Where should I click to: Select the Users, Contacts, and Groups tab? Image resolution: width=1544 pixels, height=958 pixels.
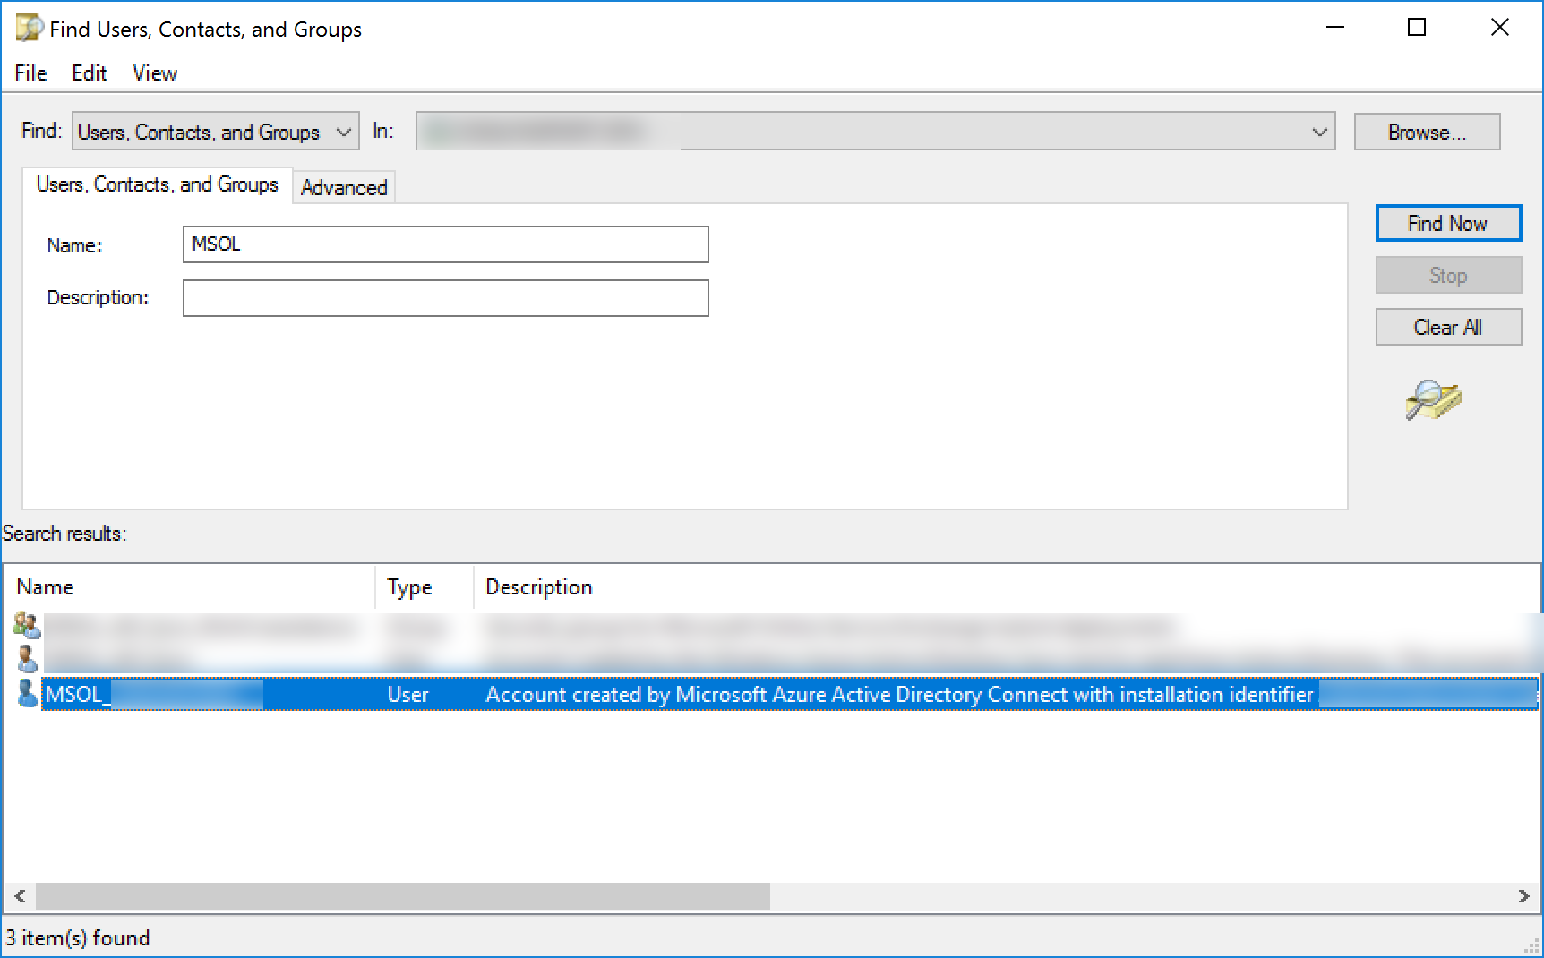coord(158,184)
